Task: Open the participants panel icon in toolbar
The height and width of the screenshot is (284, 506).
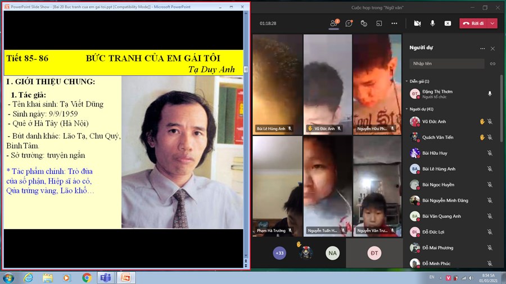Action: point(334,24)
